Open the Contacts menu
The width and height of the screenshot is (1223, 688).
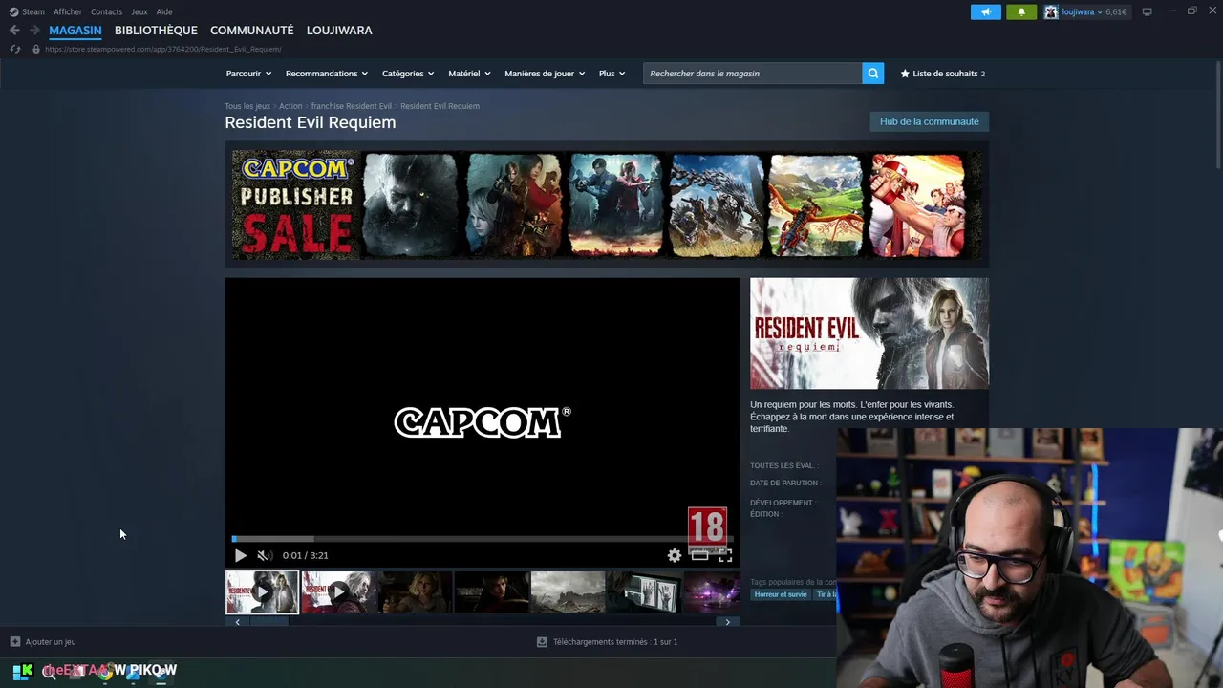[x=106, y=11]
